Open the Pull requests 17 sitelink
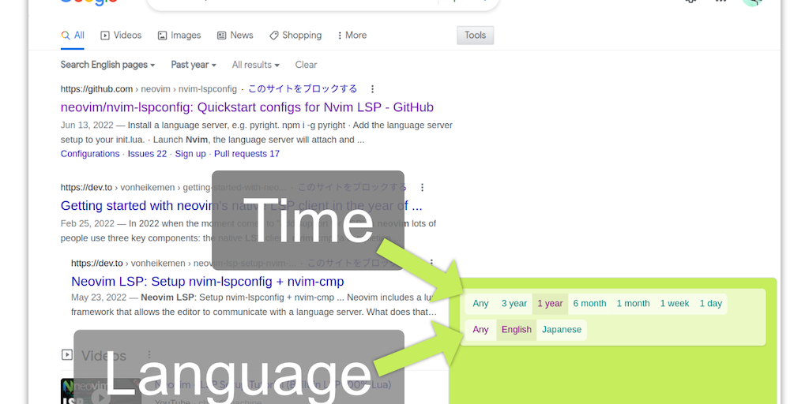The width and height of the screenshot is (809, 404). pyautogui.click(x=246, y=154)
